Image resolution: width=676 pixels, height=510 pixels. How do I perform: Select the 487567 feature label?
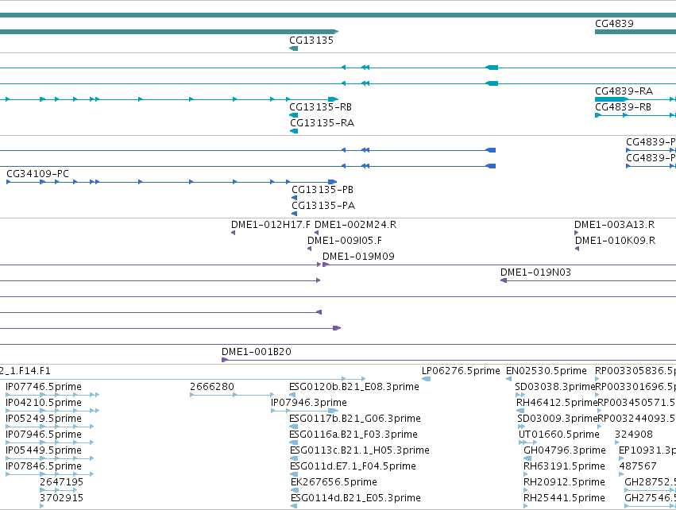(x=638, y=466)
